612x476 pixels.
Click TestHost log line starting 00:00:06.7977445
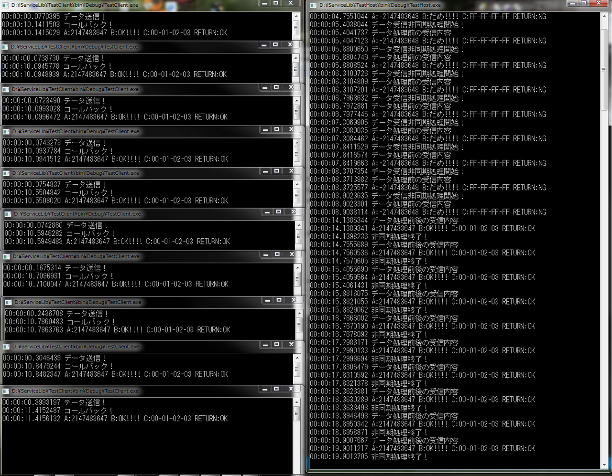coord(428,115)
